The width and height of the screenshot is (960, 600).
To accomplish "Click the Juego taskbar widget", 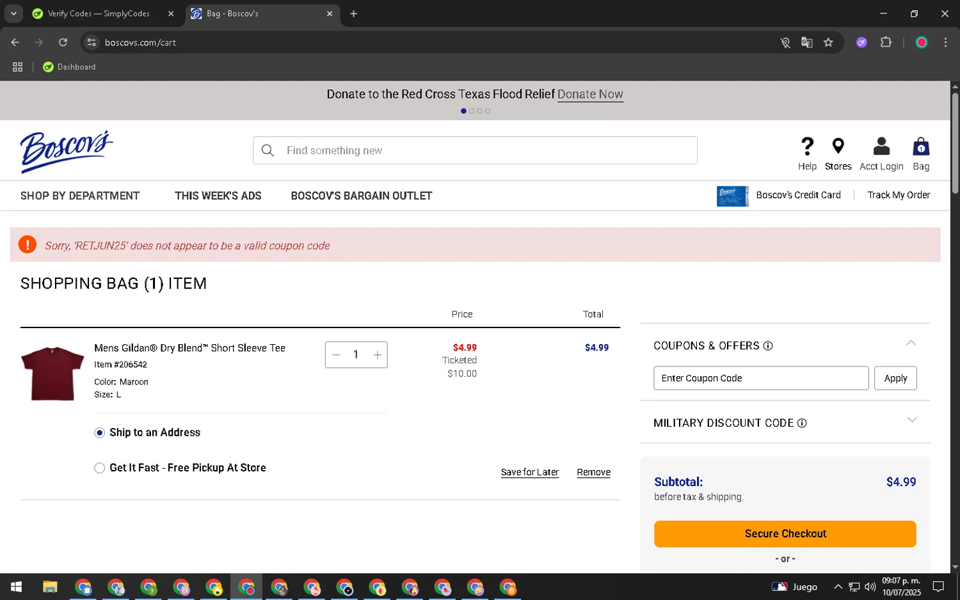I will coord(794,587).
